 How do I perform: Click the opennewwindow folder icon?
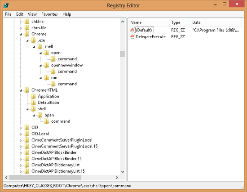coord(46,65)
